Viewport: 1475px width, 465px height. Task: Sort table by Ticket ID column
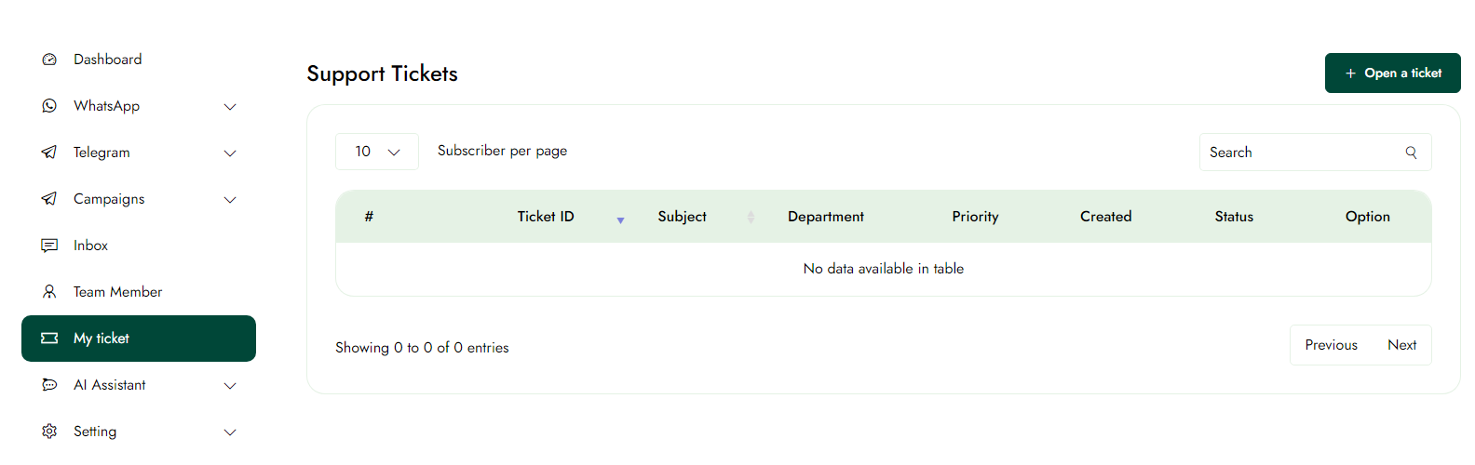click(546, 217)
